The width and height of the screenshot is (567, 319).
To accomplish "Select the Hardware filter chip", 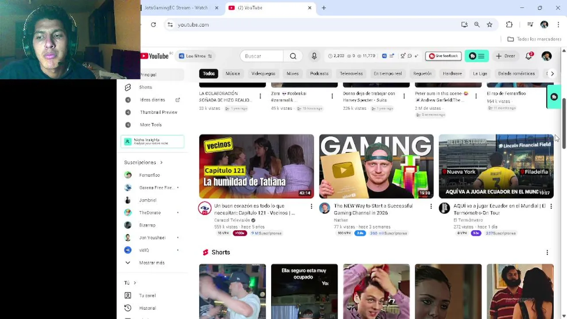I will (452, 74).
